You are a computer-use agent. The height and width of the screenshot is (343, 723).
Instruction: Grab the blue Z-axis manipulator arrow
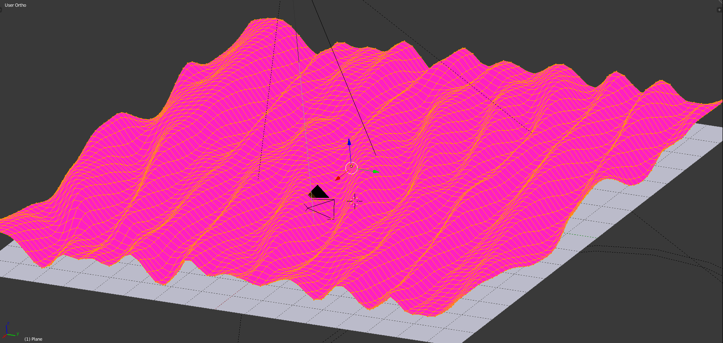[x=349, y=142]
